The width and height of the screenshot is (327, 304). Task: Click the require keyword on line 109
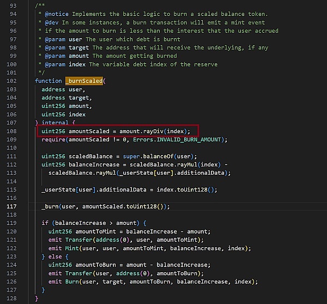click(53, 140)
